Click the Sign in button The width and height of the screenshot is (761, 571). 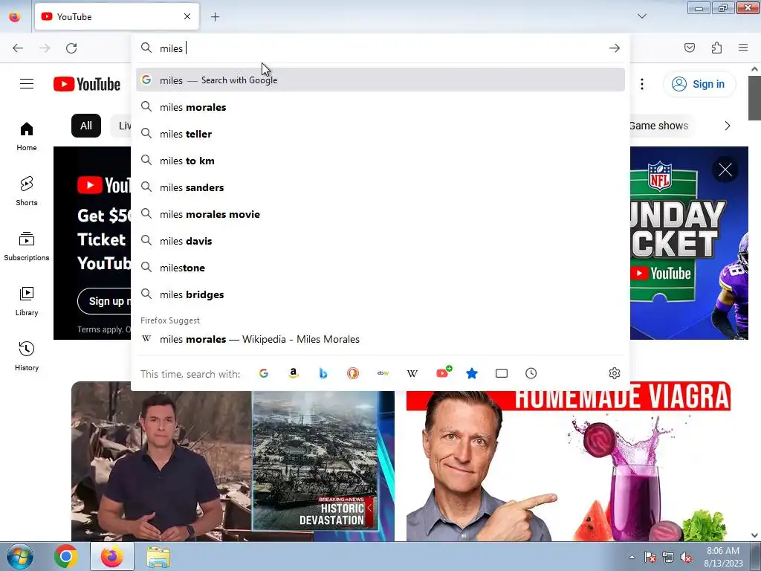pos(699,84)
